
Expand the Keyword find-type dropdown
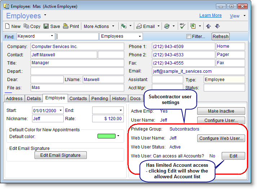point(52,36)
